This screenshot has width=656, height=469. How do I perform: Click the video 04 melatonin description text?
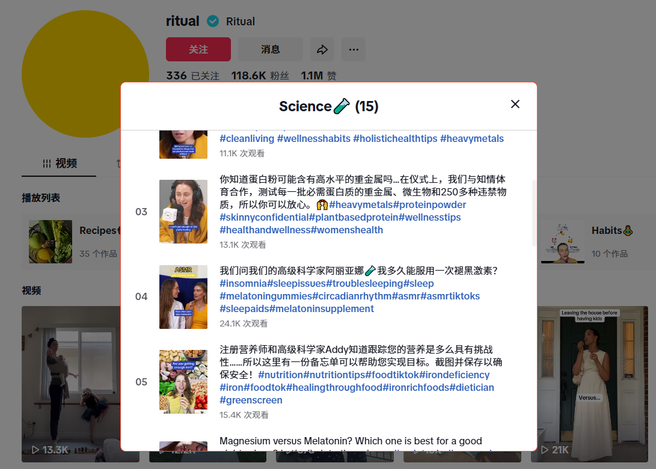pyautogui.click(x=358, y=271)
